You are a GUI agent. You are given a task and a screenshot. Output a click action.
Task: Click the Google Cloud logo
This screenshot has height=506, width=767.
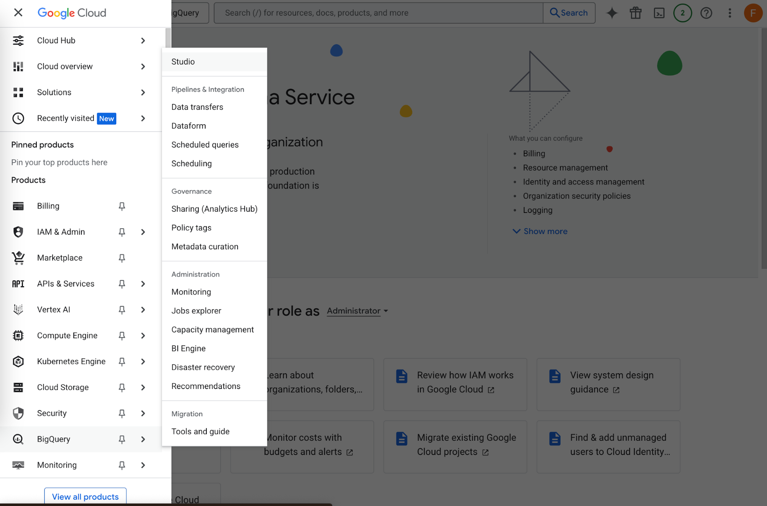coord(72,13)
